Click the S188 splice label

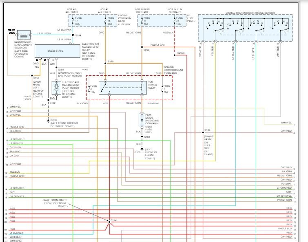tap(111, 62)
